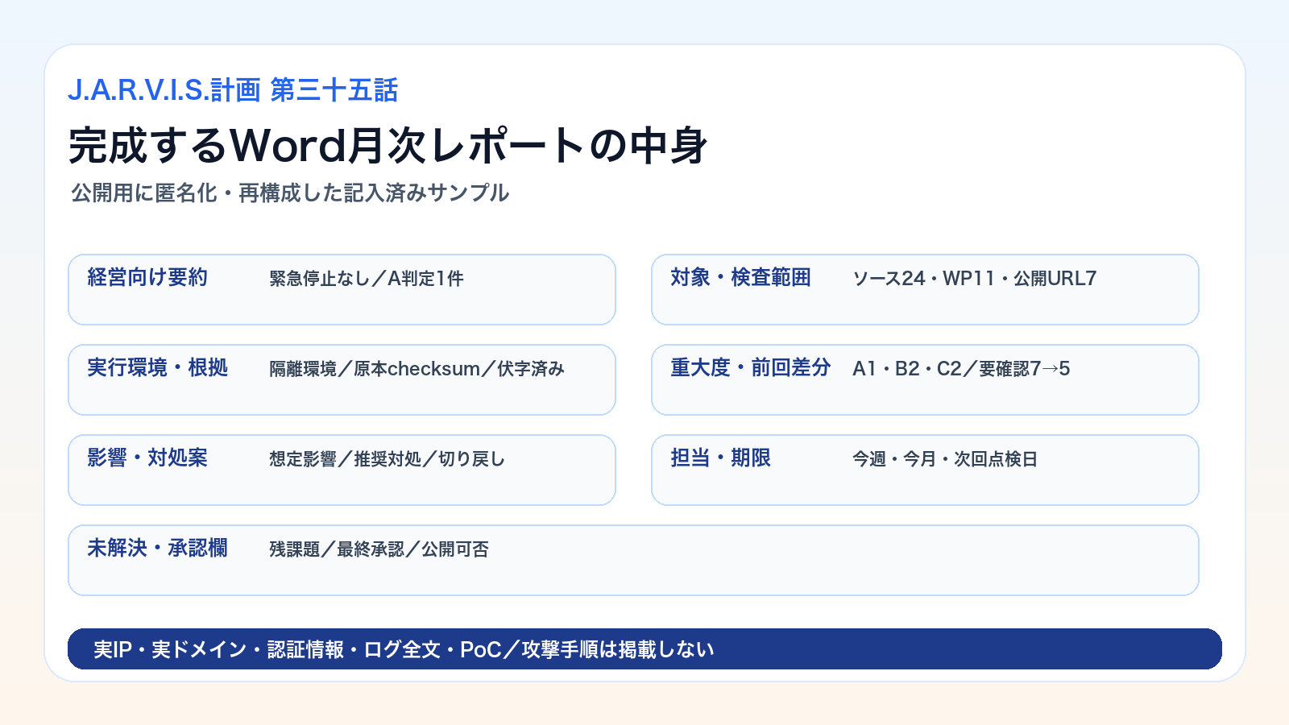Click the heading 'J.A.R.V.I.S.計画 第三十五話'
The width and height of the screenshot is (1289, 725).
[233, 90]
